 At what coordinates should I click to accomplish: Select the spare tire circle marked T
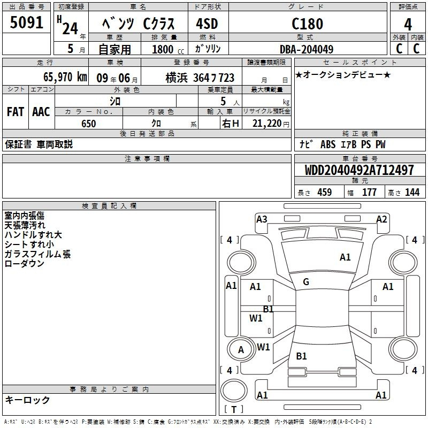pos(234,391)
